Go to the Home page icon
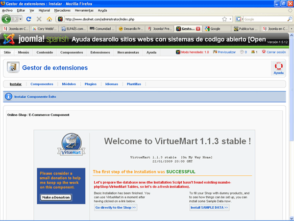The height and width of the screenshot is (221, 294). pos(49,19)
